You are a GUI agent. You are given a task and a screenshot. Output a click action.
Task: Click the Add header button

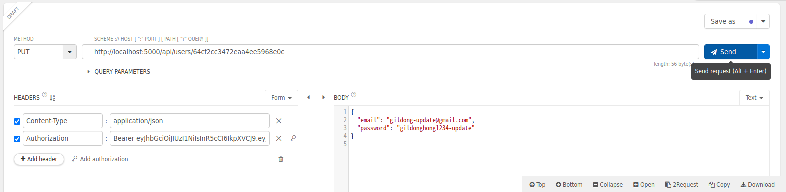click(x=39, y=159)
